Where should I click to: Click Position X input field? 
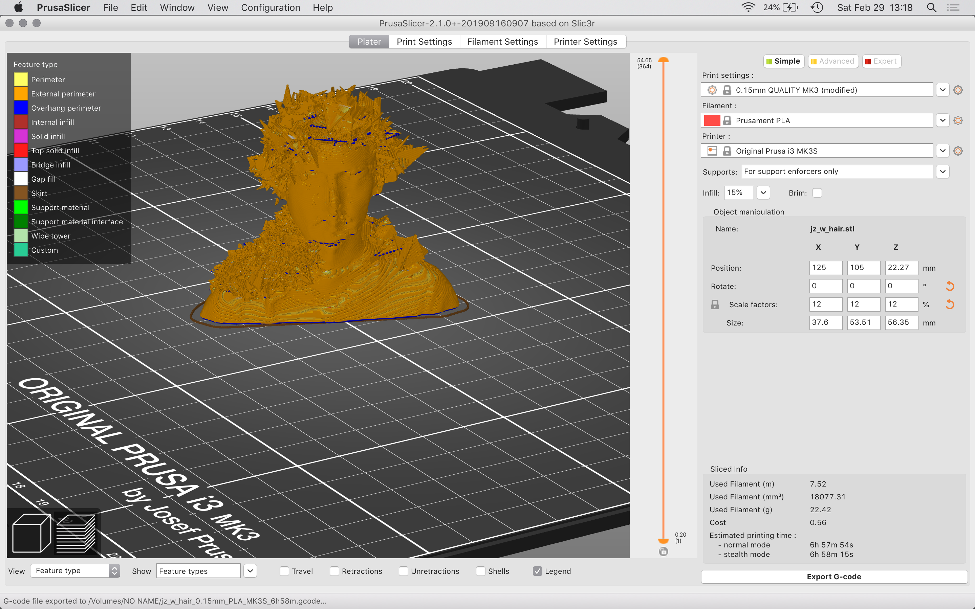pos(825,267)
